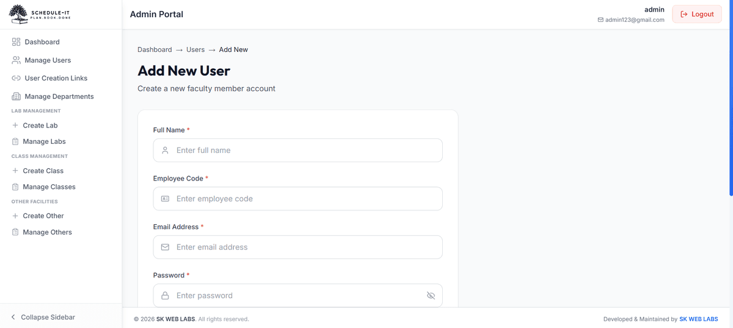Viewport: 733px width, 328px height.
Task: Click the lock icon in Password field
Action: pyautogui.click(x=165, y=296)
